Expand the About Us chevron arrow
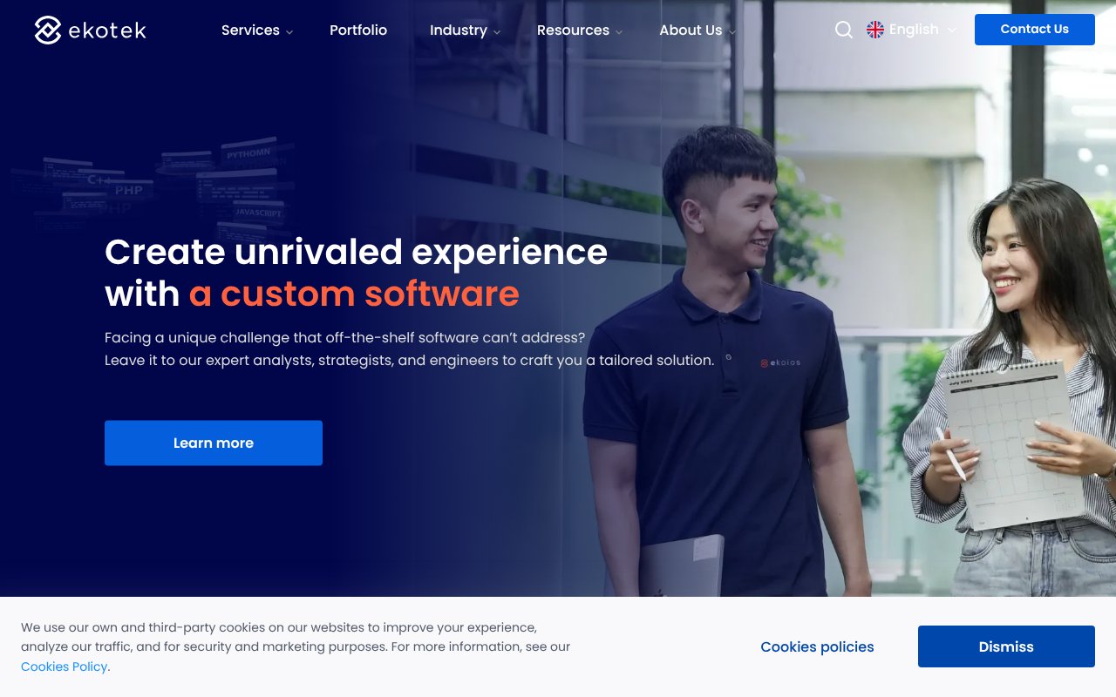The image size is (1116, 697). [732, 31]
